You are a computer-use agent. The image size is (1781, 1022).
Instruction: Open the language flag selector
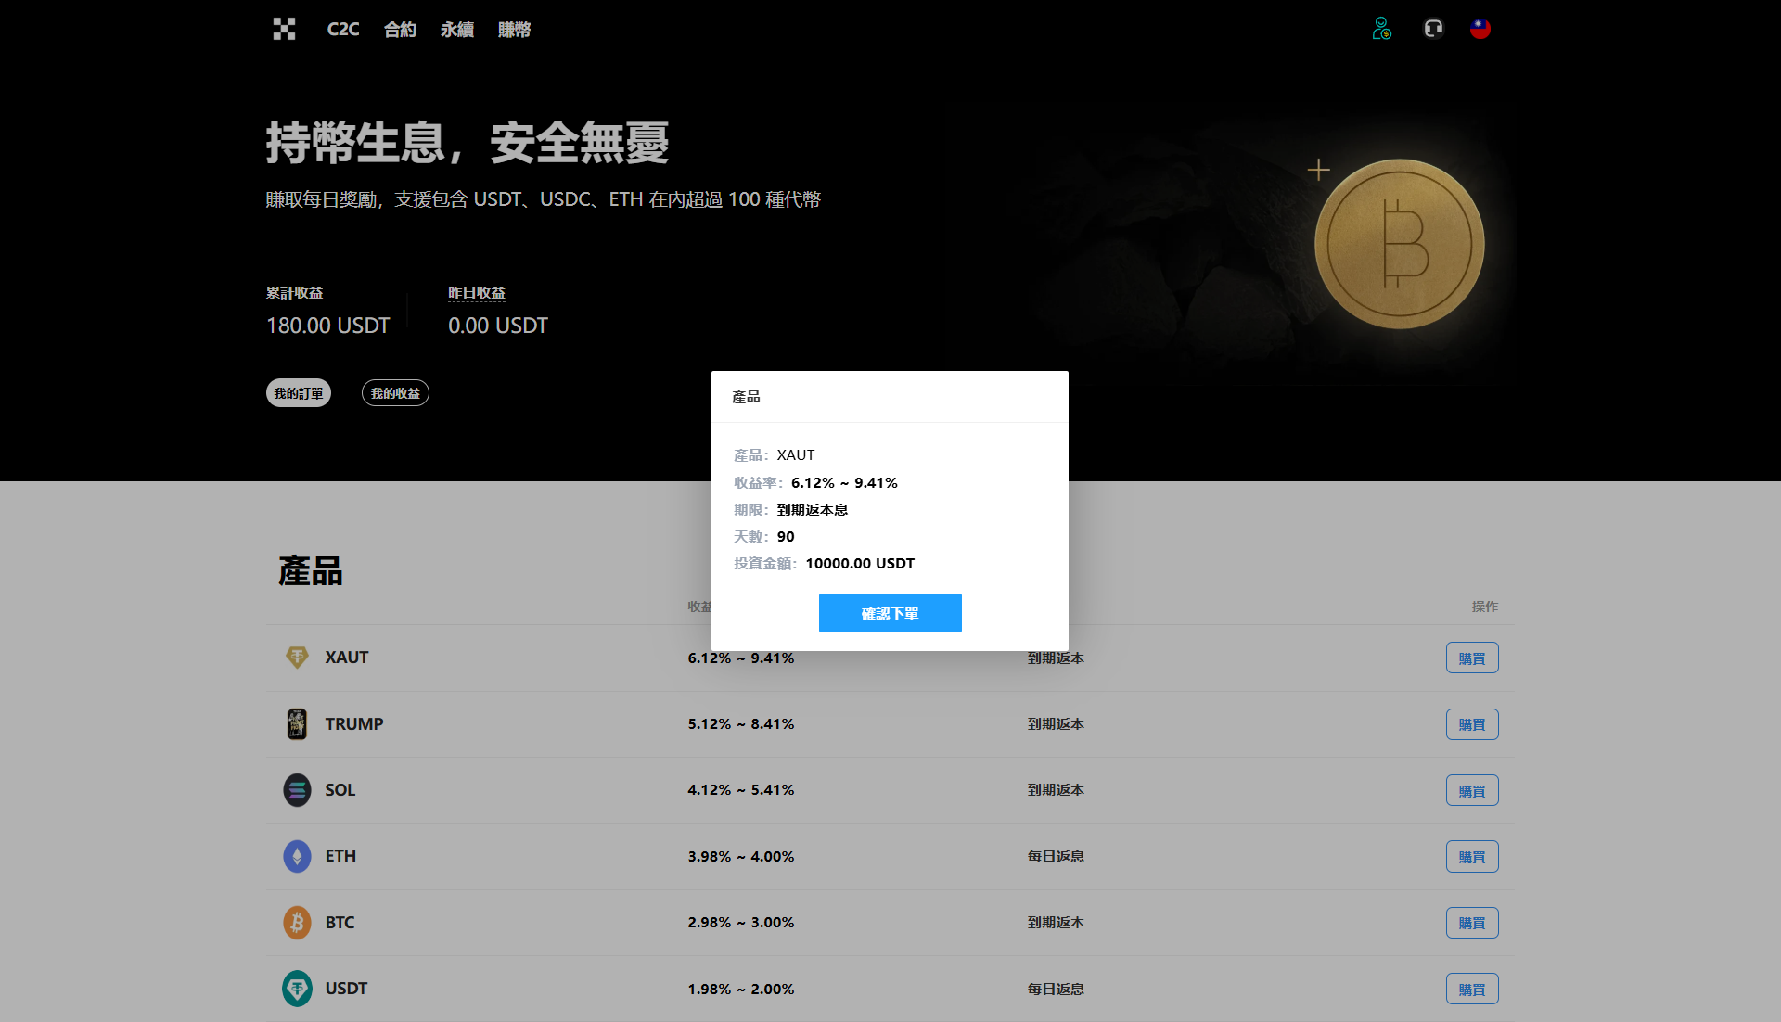pos(1480,29)
